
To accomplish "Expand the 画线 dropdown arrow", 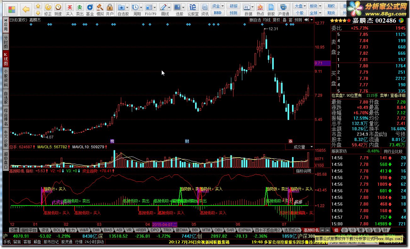I will point(169,7).
